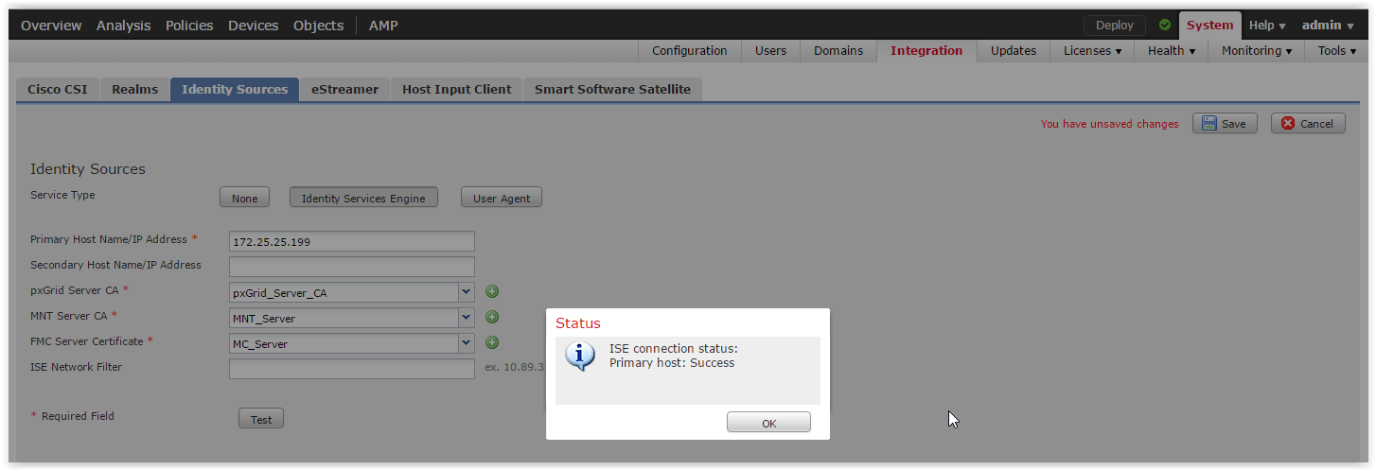1376x470 pixels.
Task: Open the Devices menu
Action: [x=253, y=26]
